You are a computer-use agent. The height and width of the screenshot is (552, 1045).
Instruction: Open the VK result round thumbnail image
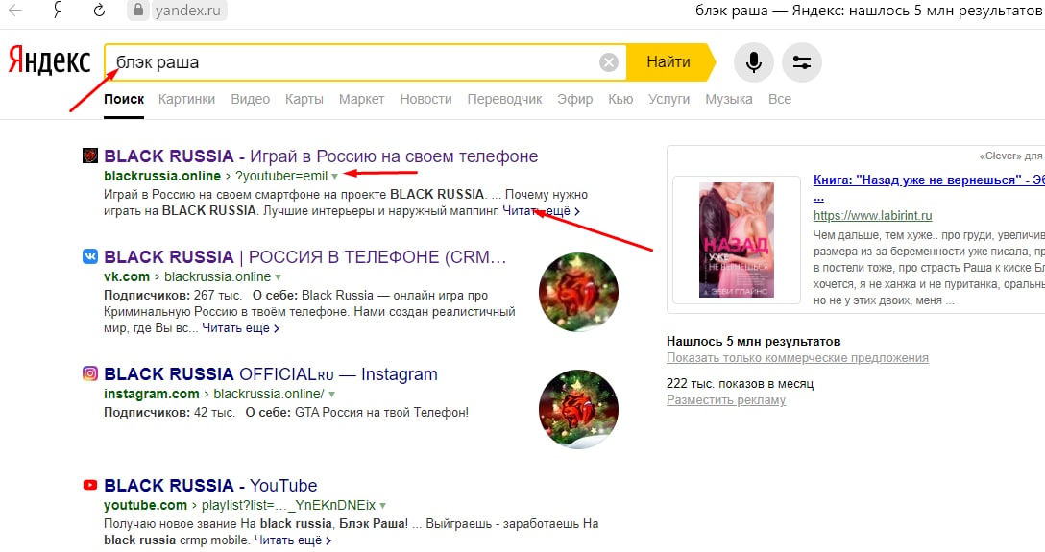(x=578, y=292)
